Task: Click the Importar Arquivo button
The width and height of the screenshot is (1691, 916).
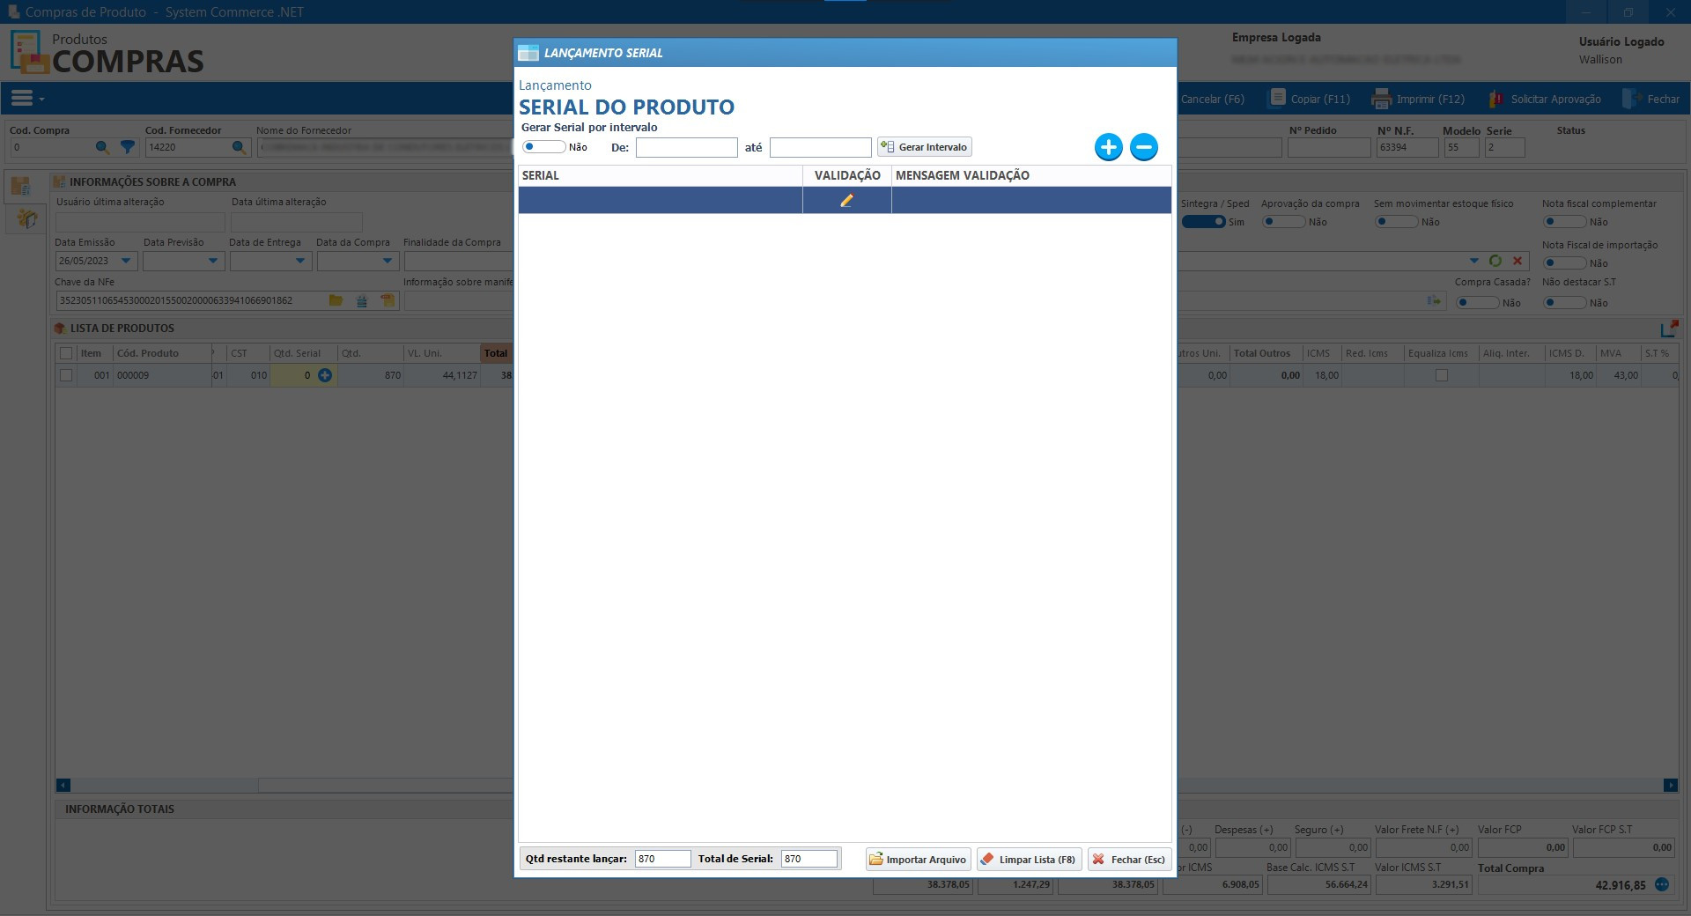Action: click(x=918, y=860)
